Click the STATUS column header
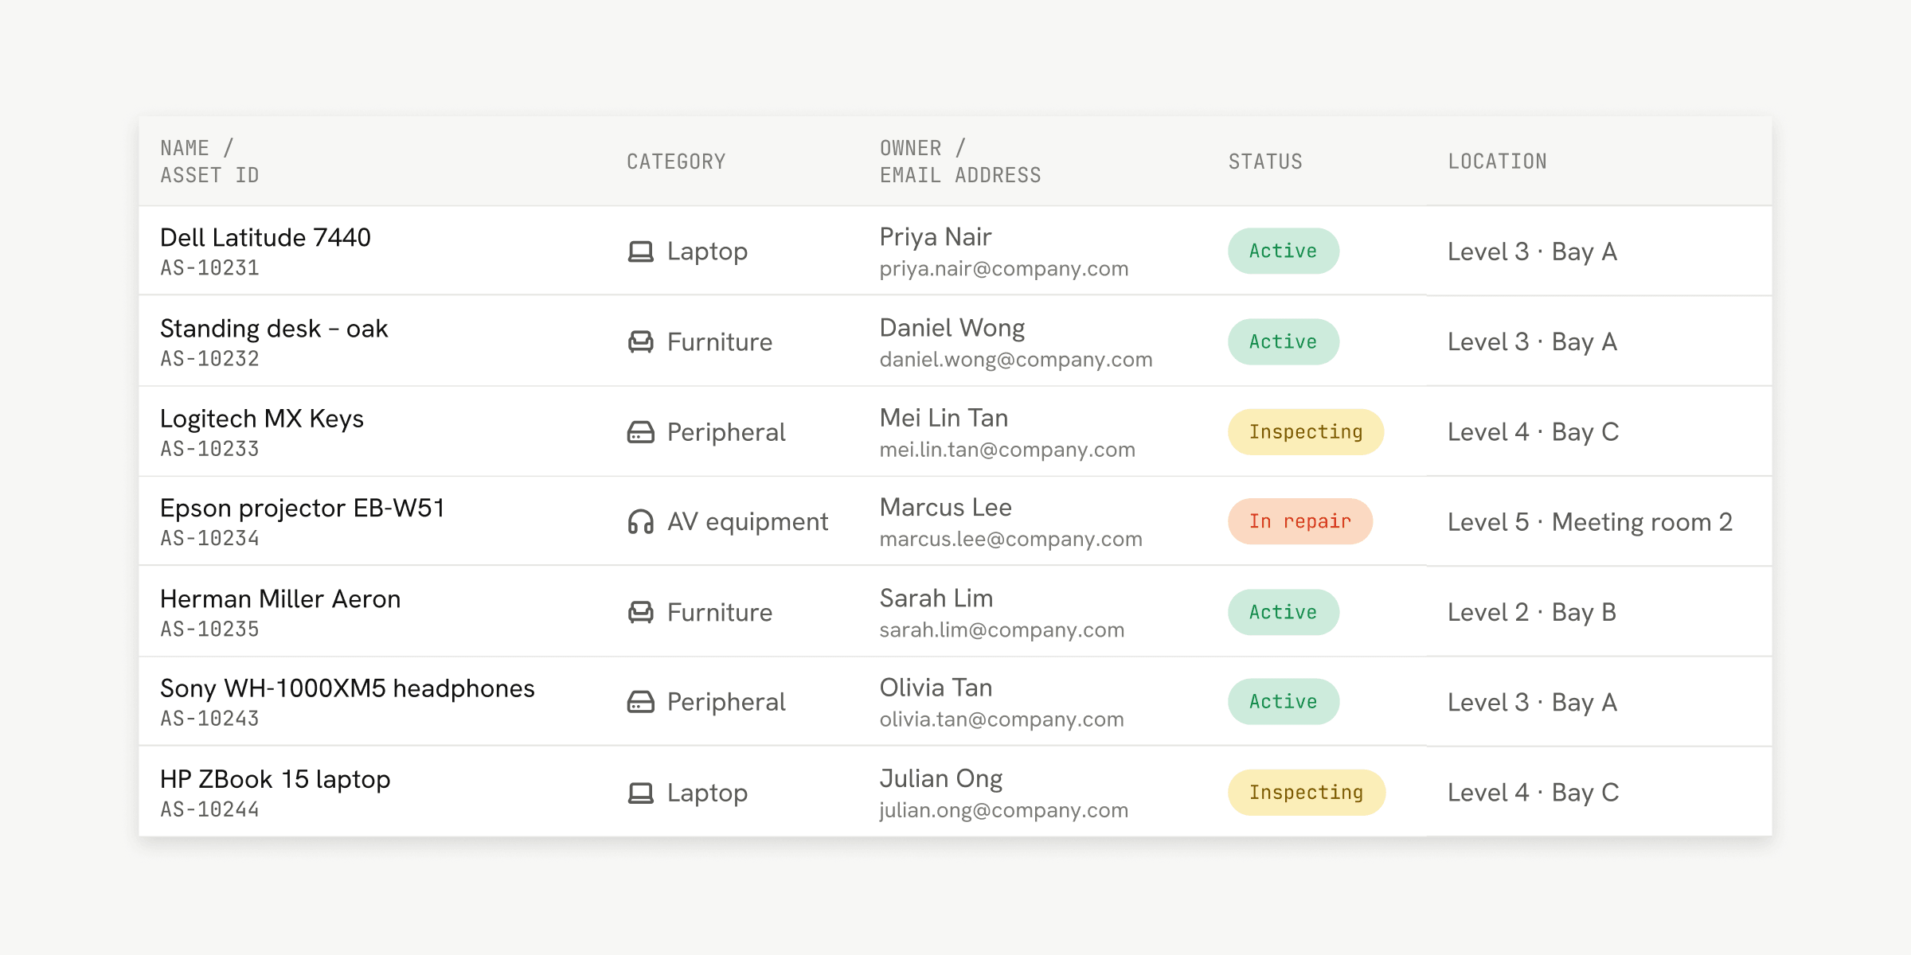 click(1265, 162)
